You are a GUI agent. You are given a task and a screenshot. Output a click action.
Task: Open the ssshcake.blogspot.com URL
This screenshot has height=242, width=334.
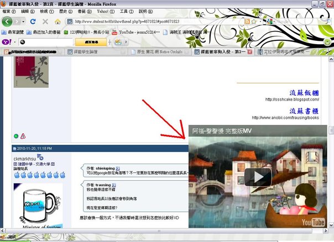(292, 99)
